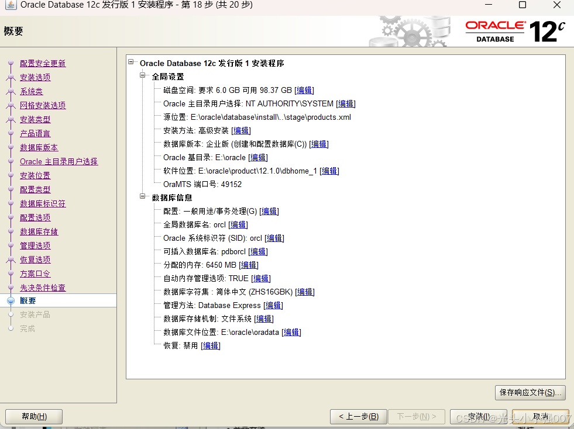Screen dimensions: 574x429
Task: Select the current 概要 step in sidebar
Action: pyautogui.click(x=28, y=300)
